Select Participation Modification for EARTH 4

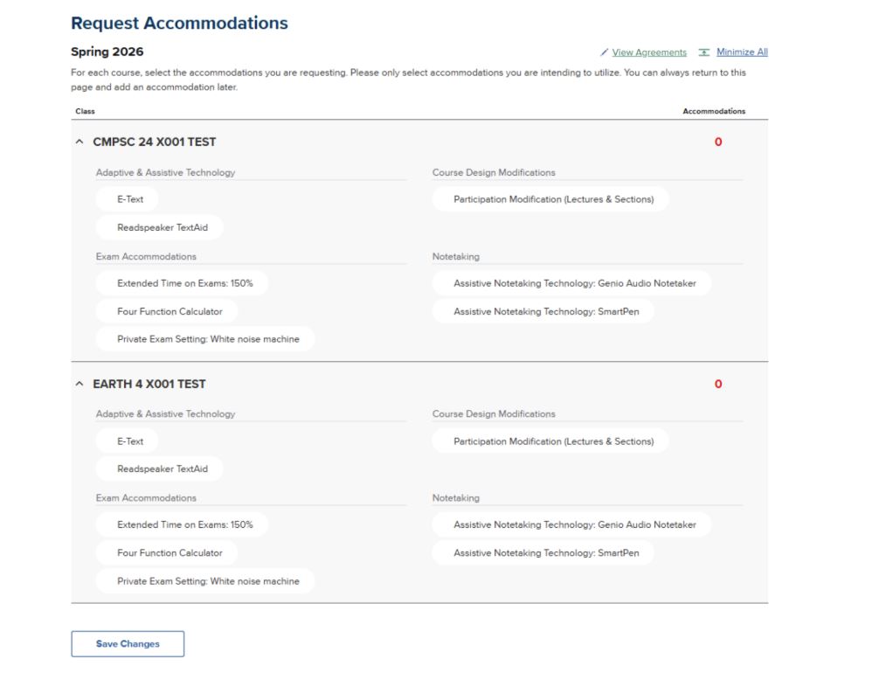pyautogui.click(x=550, y=441)
